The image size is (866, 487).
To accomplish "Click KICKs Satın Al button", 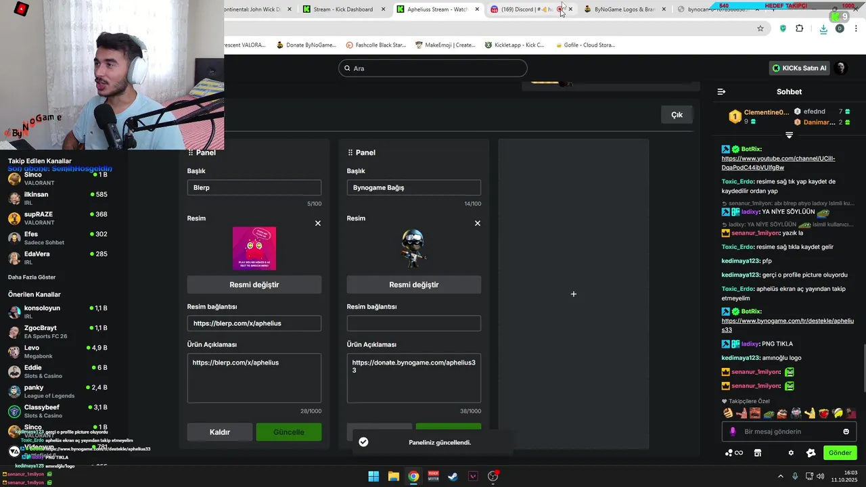I will pyautogui.click(x=799, y=68).
